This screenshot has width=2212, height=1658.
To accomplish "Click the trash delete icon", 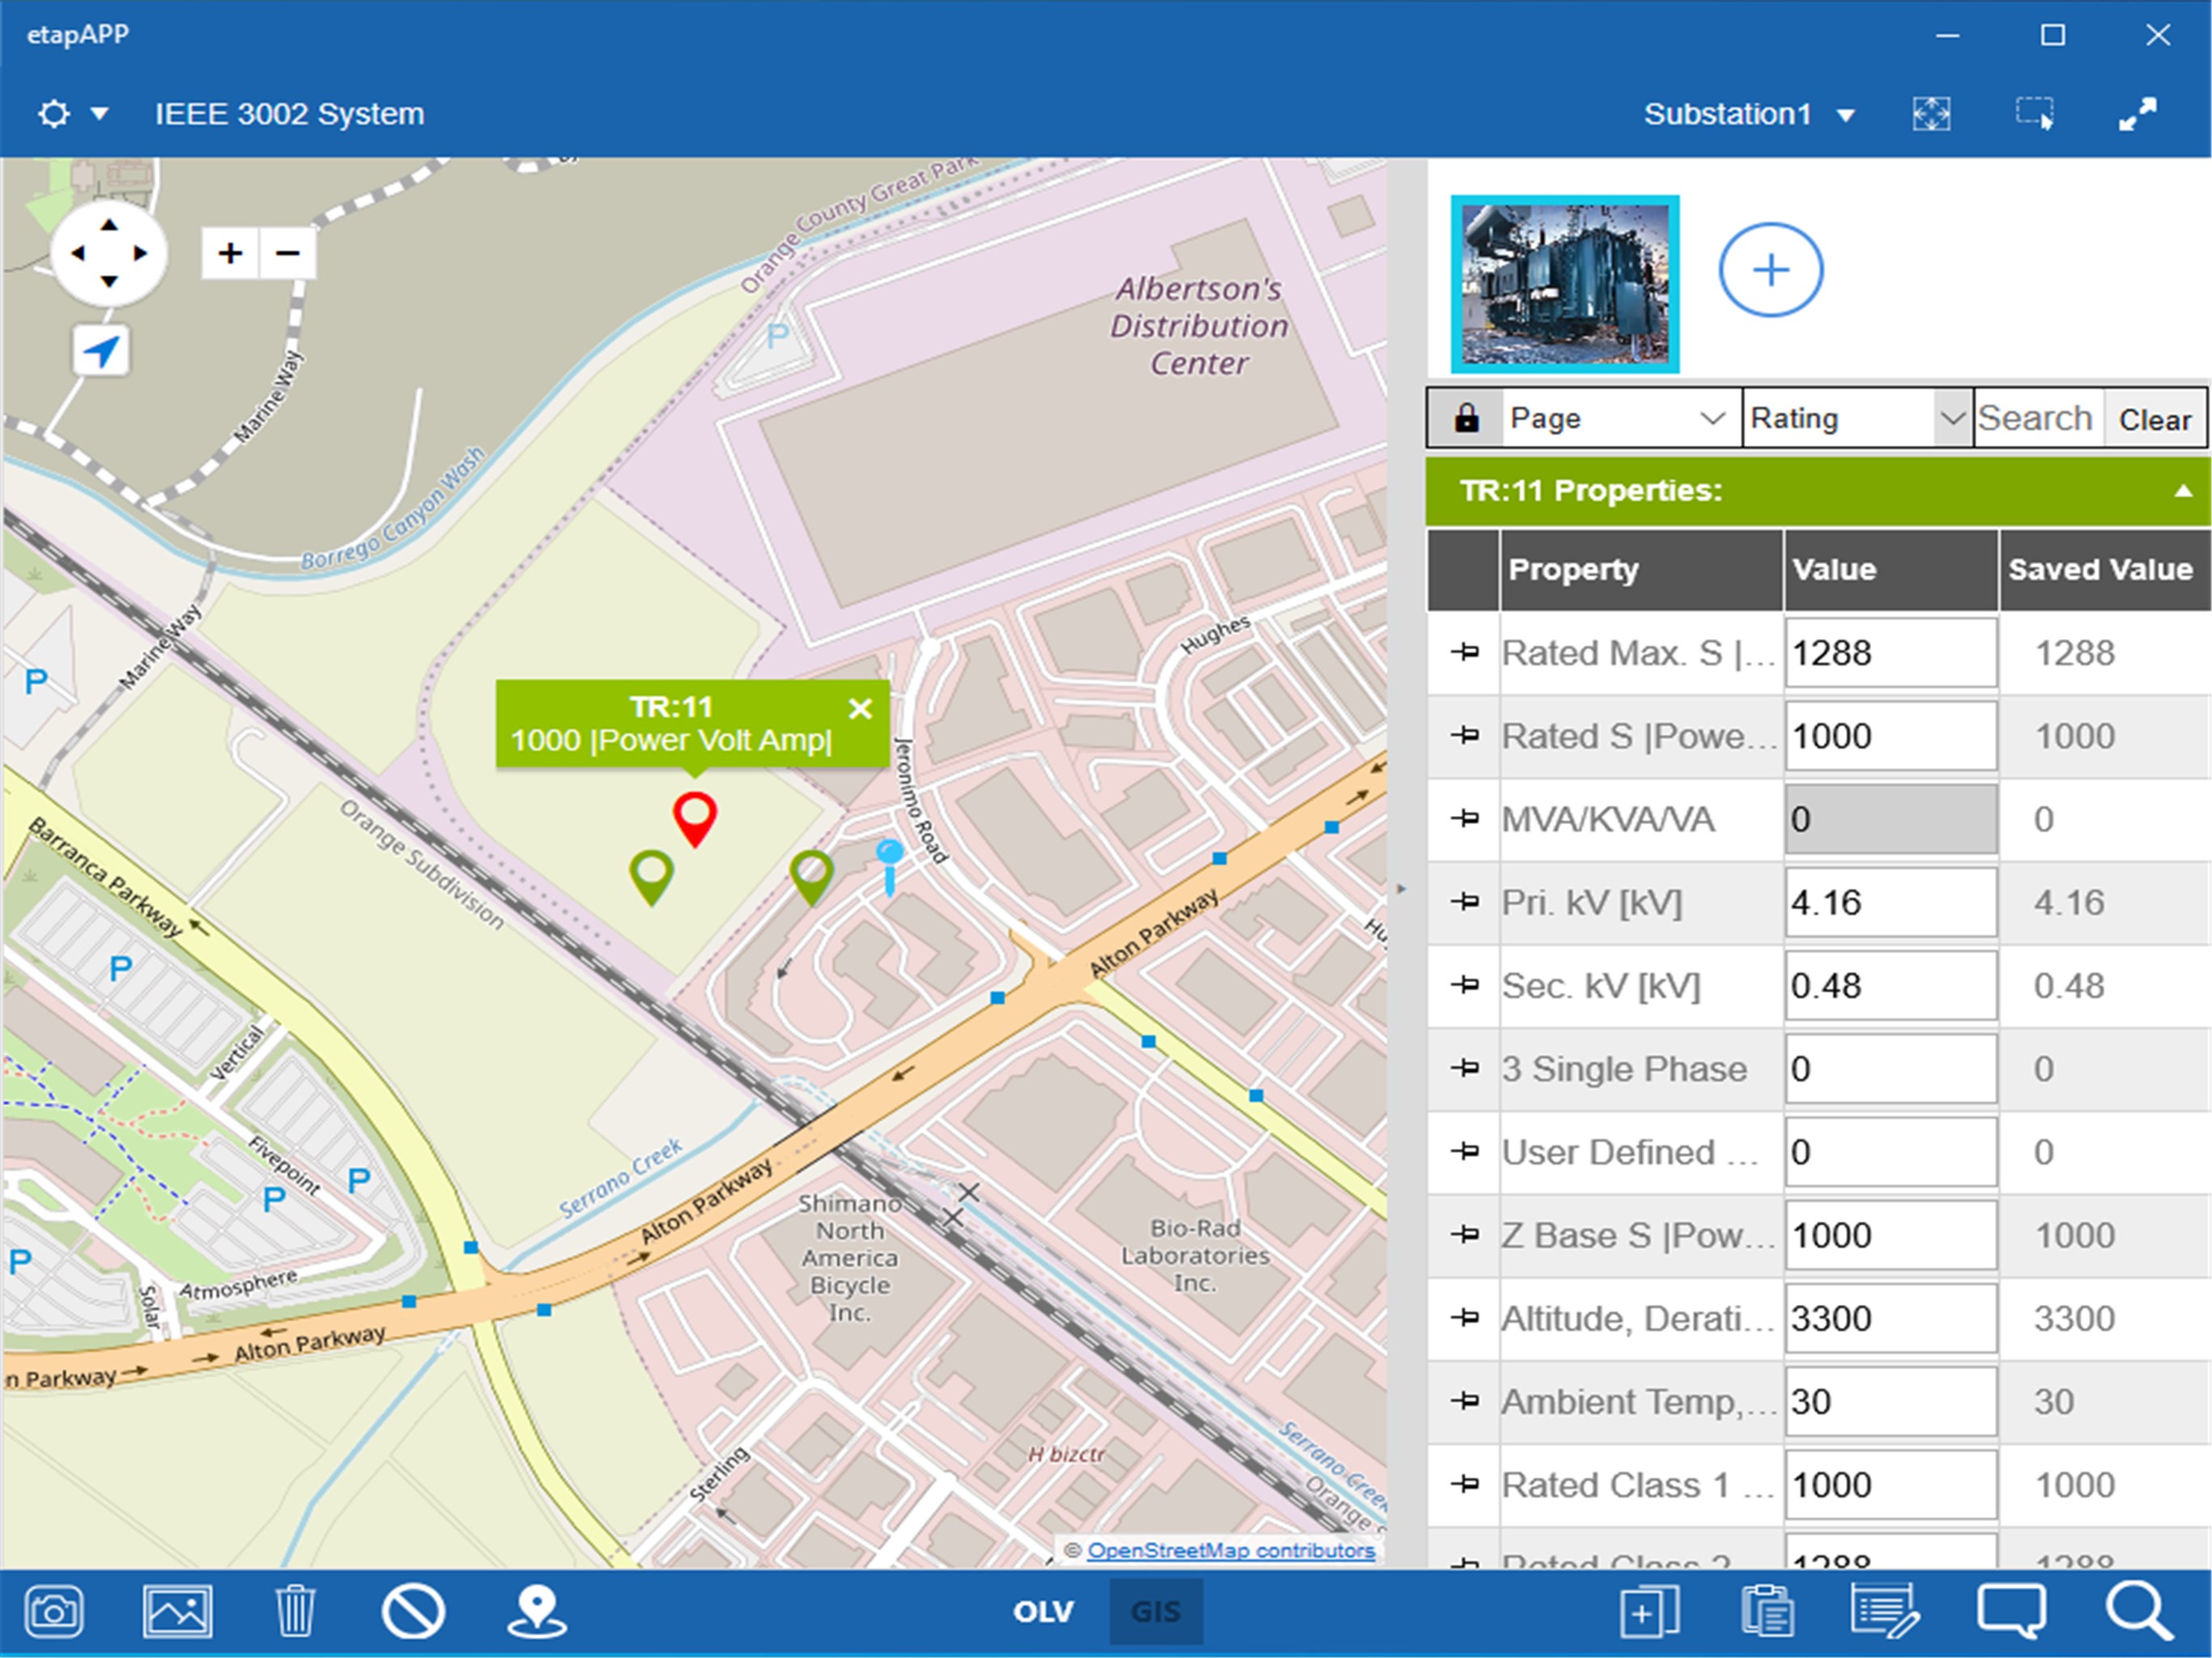I will 295,1611.
